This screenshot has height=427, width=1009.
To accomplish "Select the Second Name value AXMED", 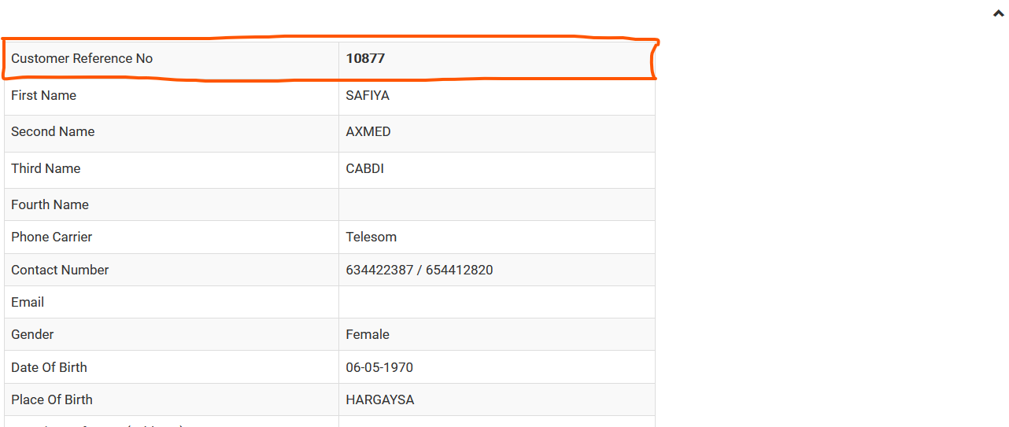I will point(368,131).
